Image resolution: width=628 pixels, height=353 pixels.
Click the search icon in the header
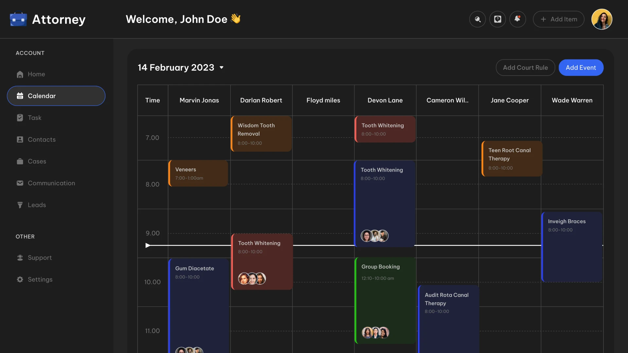click(x=477, y=19)
